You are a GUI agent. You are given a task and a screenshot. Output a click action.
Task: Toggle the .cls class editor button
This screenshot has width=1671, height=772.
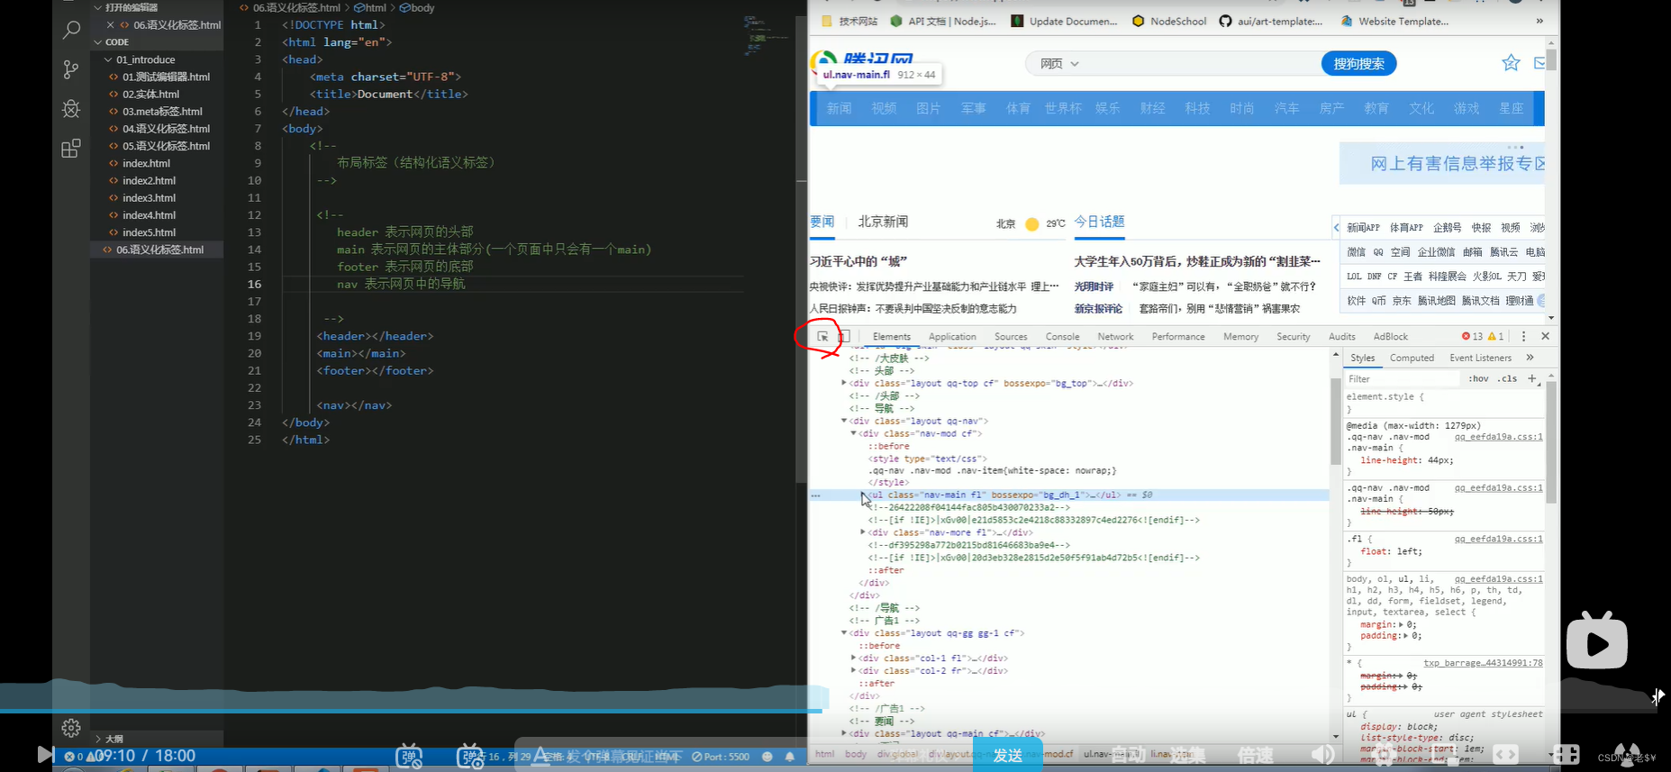(1507, 378)
